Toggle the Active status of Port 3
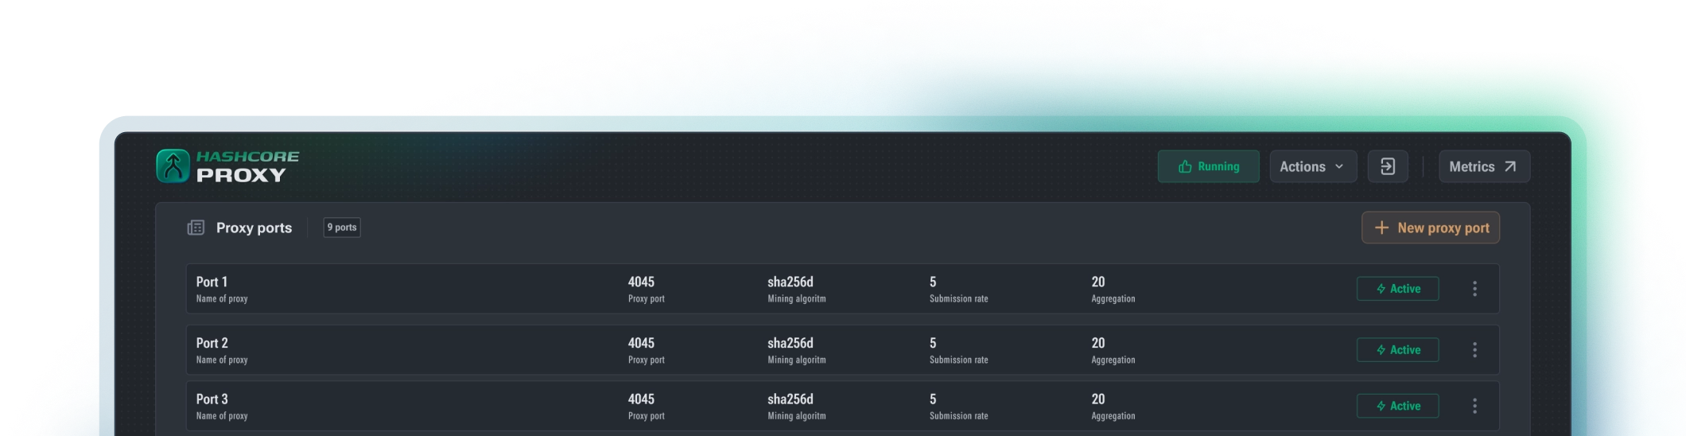The height and width of the screenshot is (436, 1686). click(1397, 406)
